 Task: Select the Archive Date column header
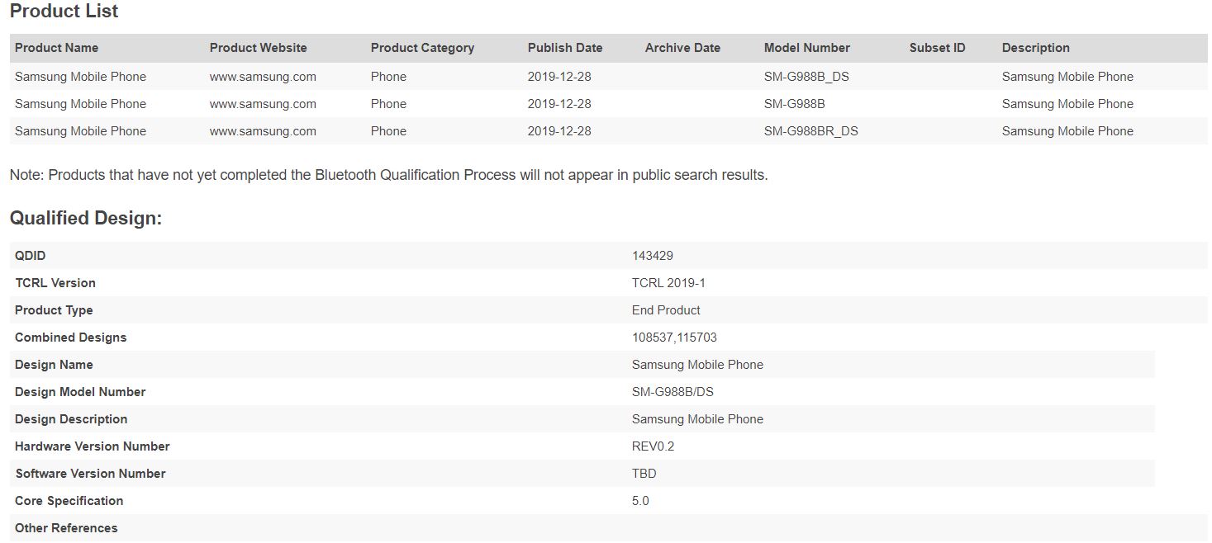682,48
